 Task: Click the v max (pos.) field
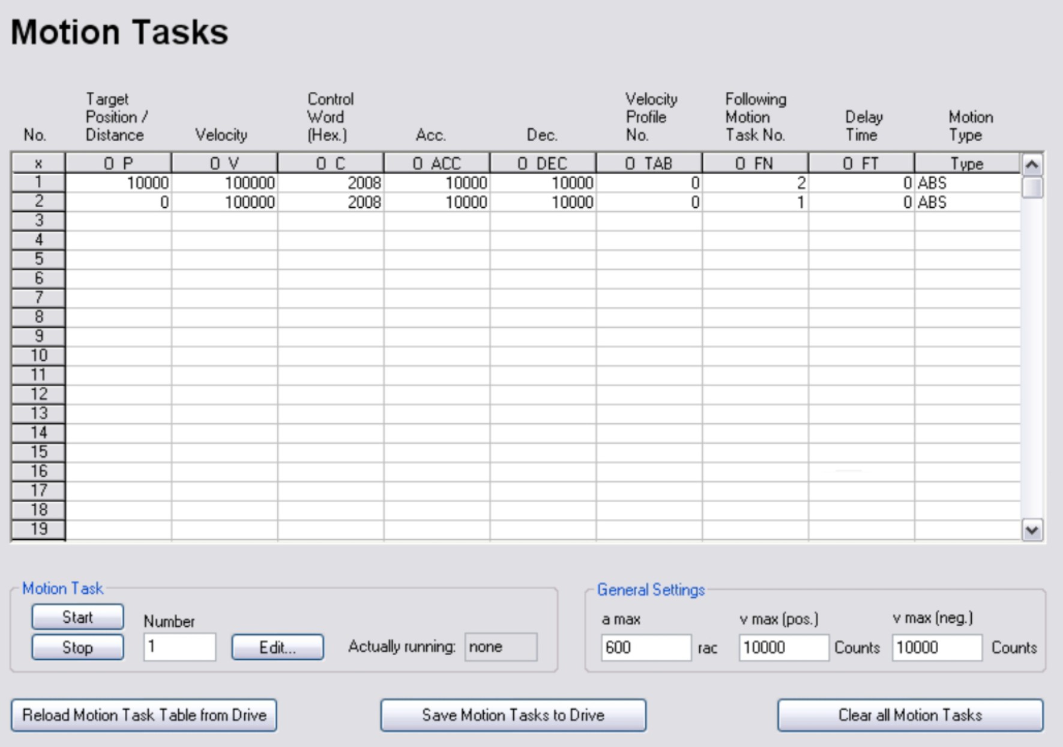click(x=783, y=647)
